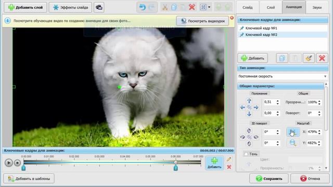Image resolution: width=333 pixels, height=187 pixels.
Task: Delete keyframe with red X in the keyframes panel
Action: pos(322,58)
